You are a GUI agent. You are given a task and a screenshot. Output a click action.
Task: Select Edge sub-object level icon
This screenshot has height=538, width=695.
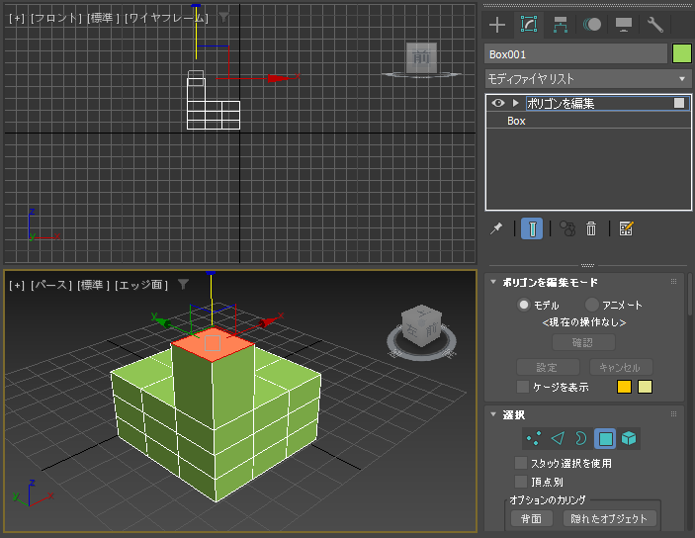tap(558, 439)
